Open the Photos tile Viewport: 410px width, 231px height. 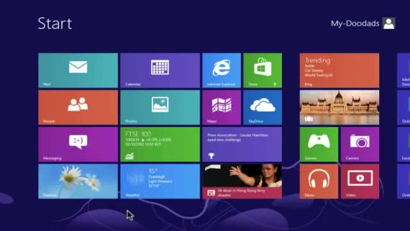[x=160, y=107]
